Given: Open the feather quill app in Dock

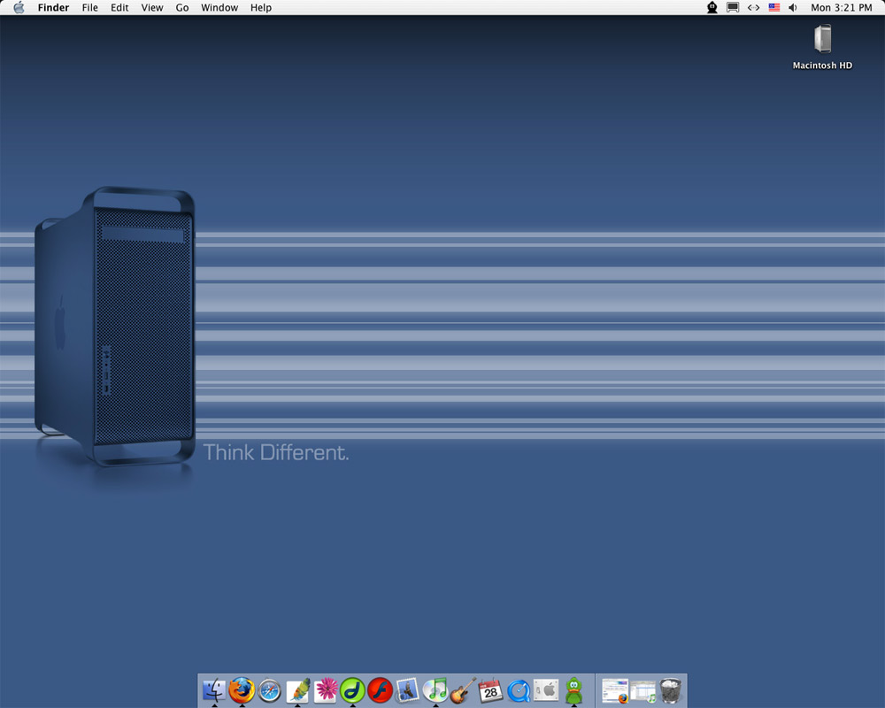Looking at the screenshot, I should pos(297,690).
